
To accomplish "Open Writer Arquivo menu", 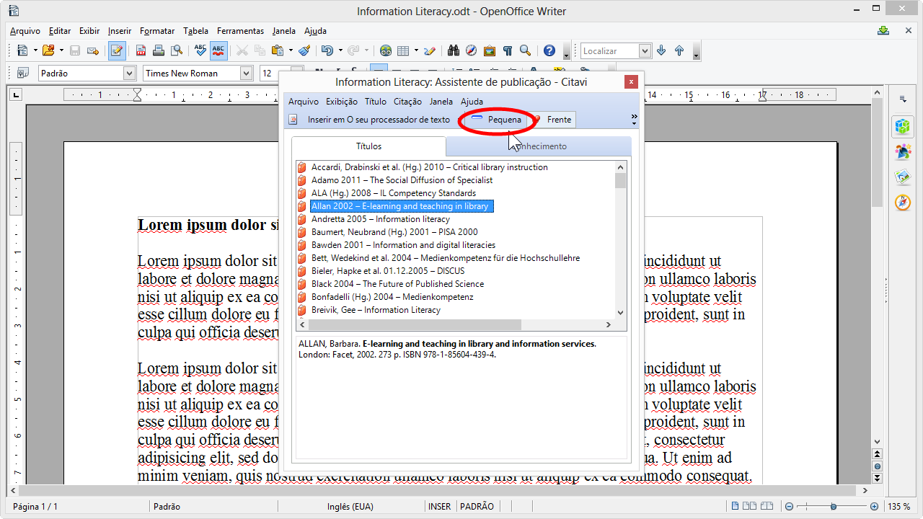I will click(x=25, y=31).
